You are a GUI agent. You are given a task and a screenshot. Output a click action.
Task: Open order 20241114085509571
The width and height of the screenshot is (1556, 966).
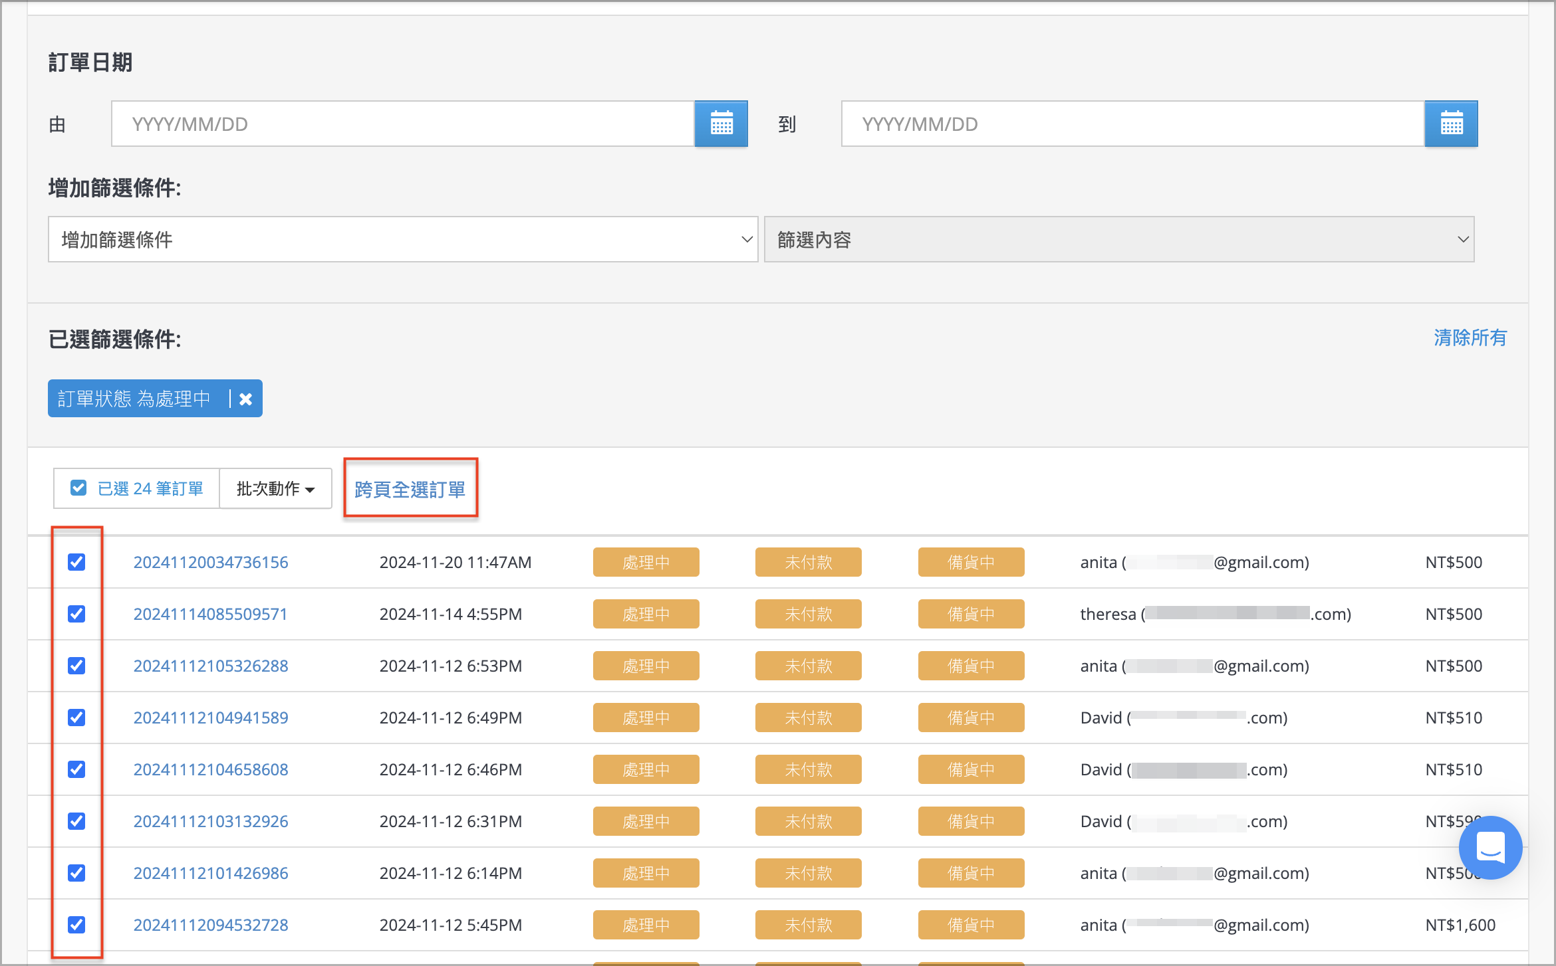[x=211, y=614]
